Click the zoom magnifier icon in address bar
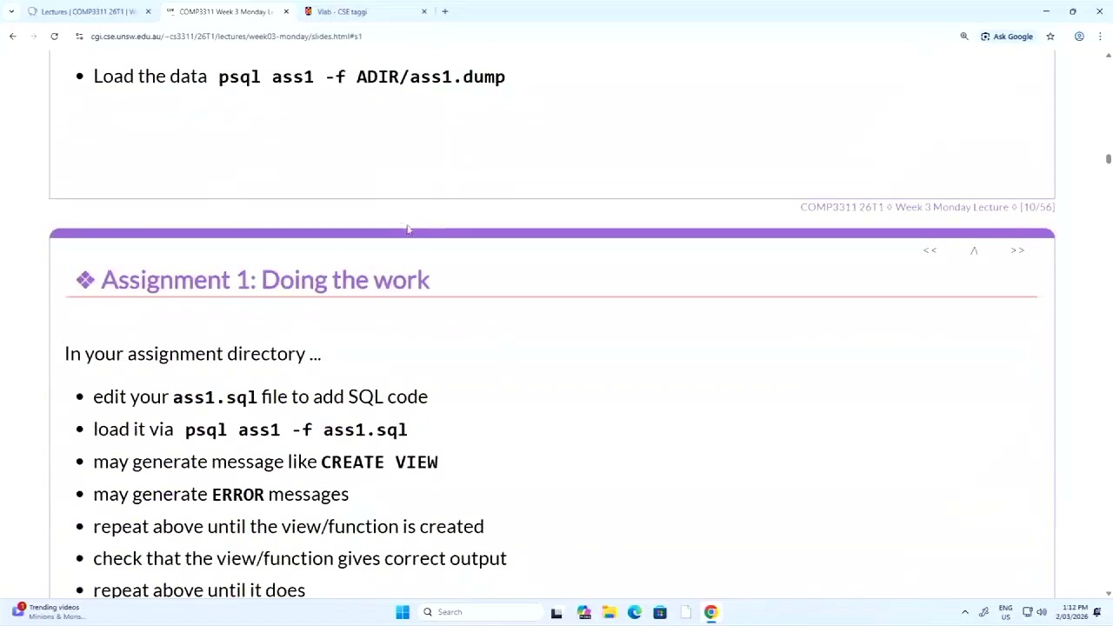This screenshot has width=1113, height=626. pos(964,37)
